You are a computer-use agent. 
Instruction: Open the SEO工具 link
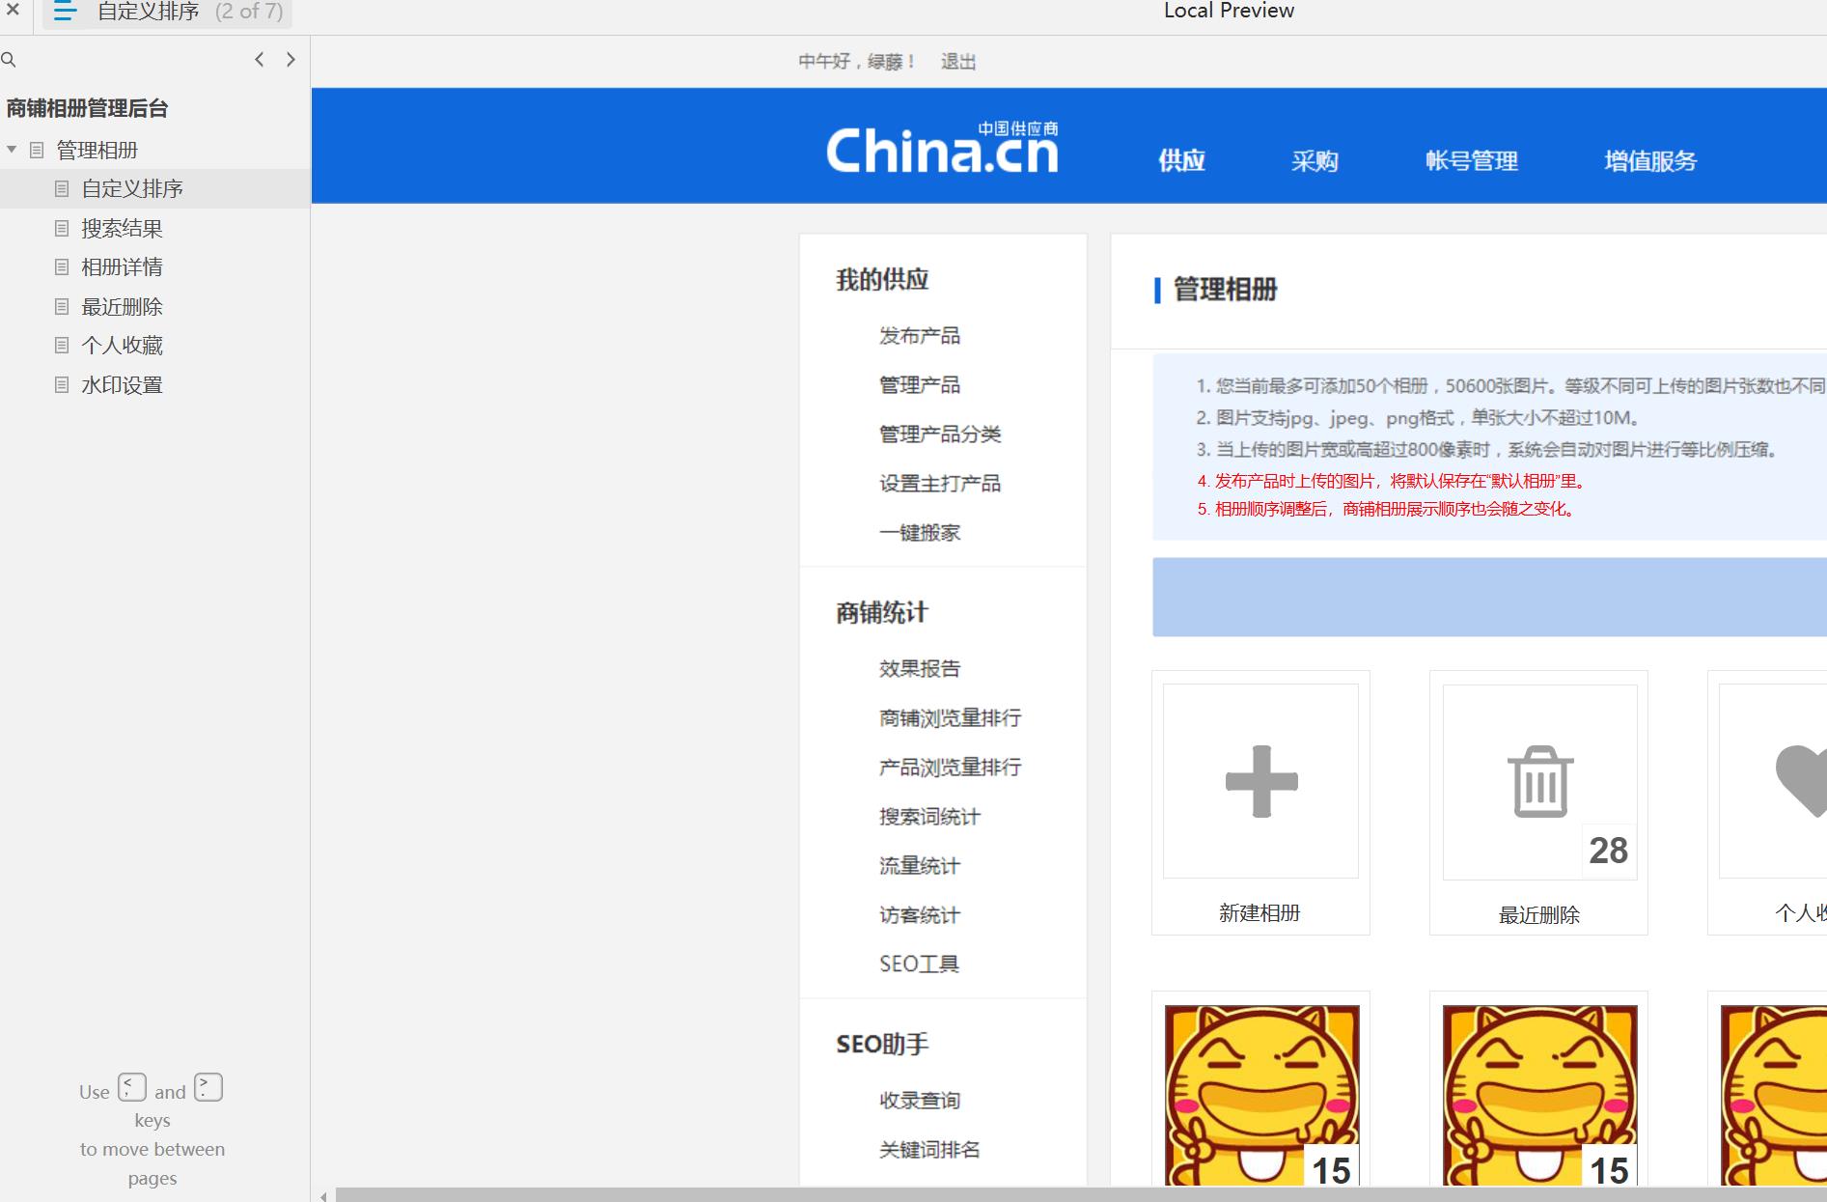(x=919, y=964)
